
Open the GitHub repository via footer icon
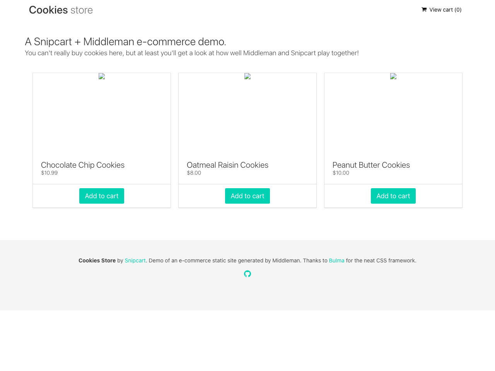[x=247, y=274]
